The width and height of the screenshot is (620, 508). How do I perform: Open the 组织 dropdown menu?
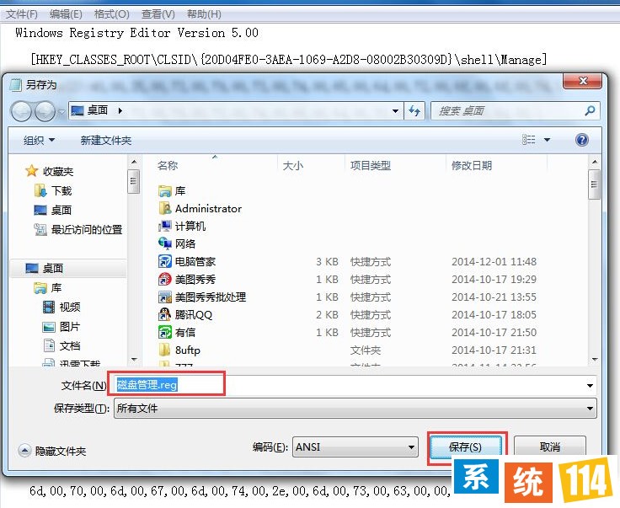pos(39,140)
